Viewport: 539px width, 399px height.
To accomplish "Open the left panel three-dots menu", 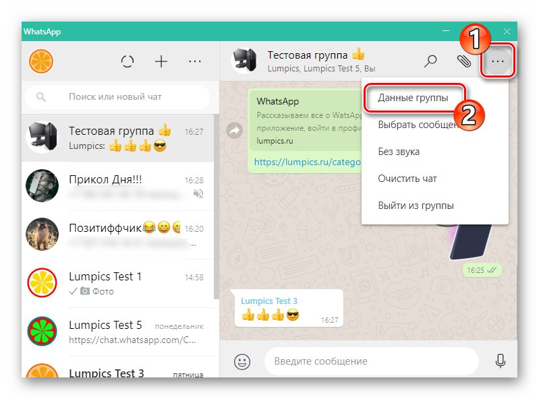I will (195, 62).
